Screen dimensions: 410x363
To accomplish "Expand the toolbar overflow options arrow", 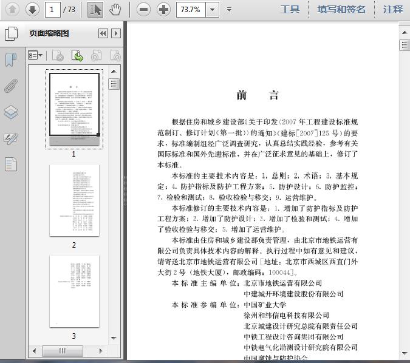I will tap(229, 9).
